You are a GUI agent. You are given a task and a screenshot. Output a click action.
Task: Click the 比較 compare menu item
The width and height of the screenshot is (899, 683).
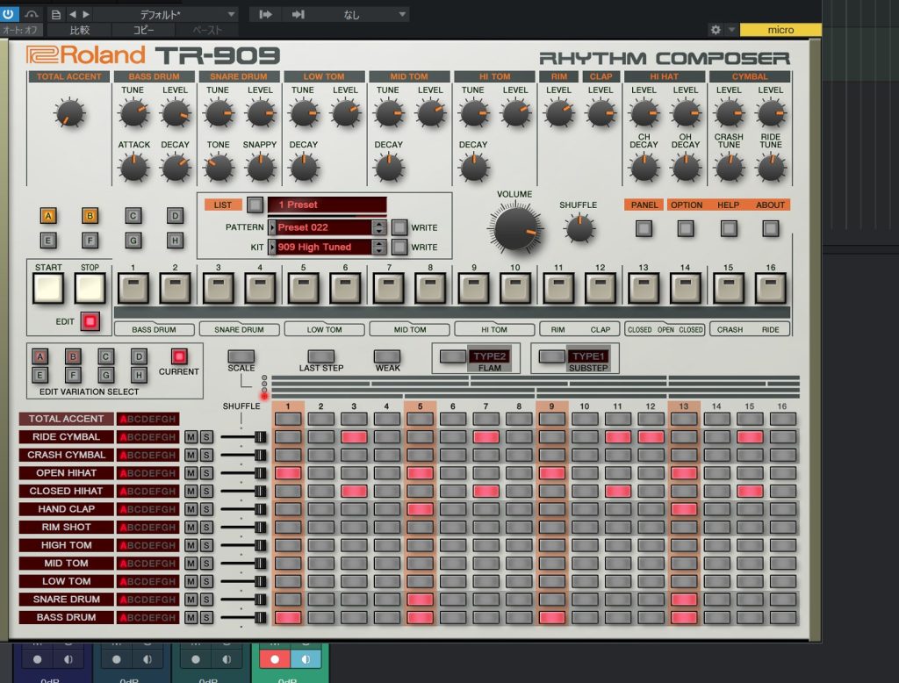click(x=80, y=30)
